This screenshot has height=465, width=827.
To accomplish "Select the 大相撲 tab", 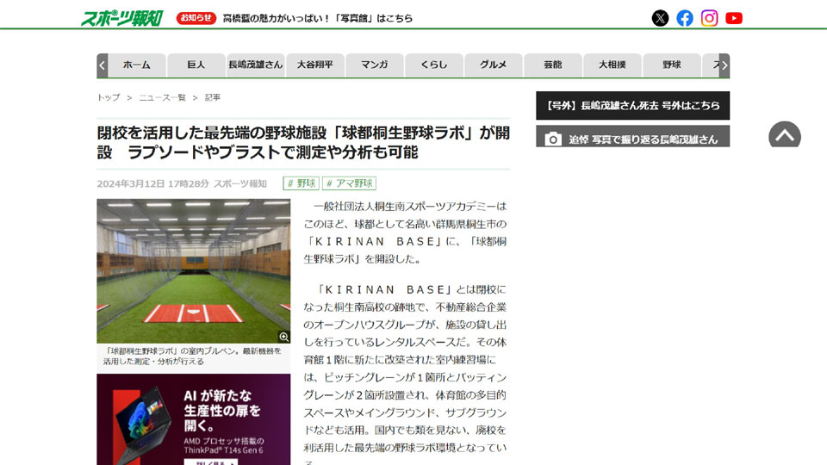I will click(x=612, y=65).
